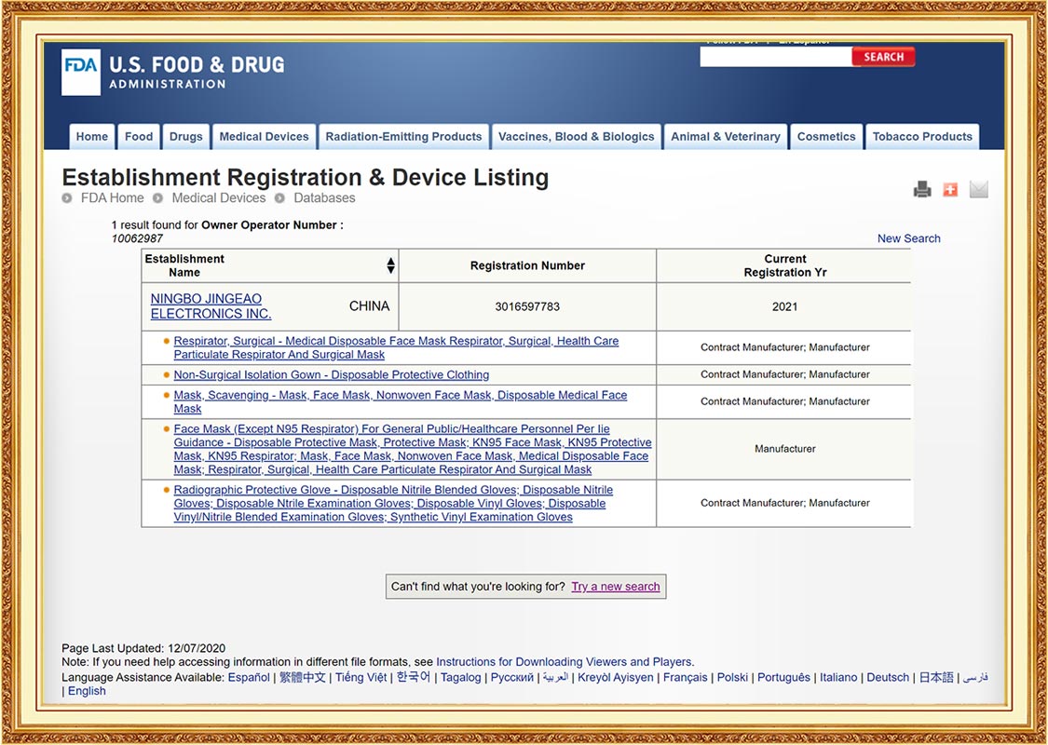Viewport: 1048px width, 745px height.
Task: Open the NINGBO JINGEAO ELECTRONICS INC. link
Action: point(211,306)
